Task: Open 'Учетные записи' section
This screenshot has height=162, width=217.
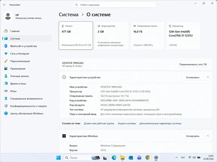Action: coord(27,76)
